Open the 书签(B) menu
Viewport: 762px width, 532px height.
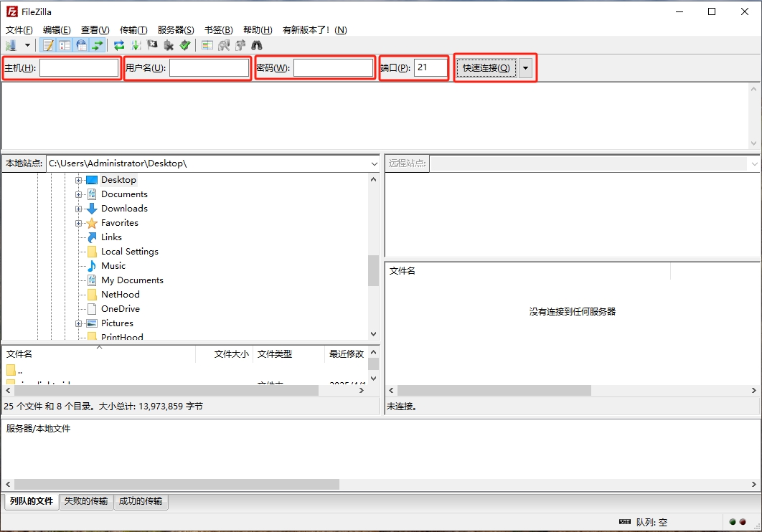click(219, 30)
